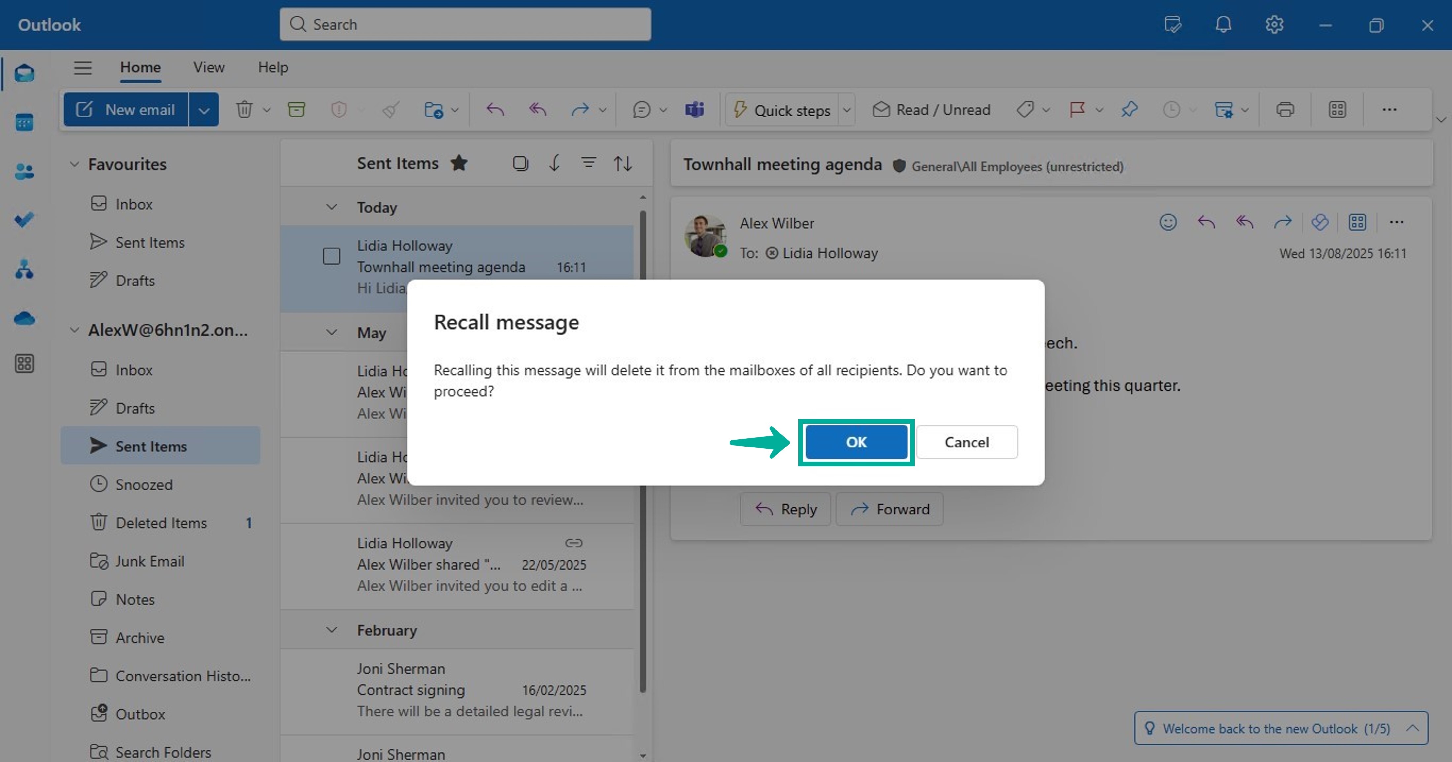Share via the Microsoft Teams icon
This screenshot has width=1452, height=762.
694,109
